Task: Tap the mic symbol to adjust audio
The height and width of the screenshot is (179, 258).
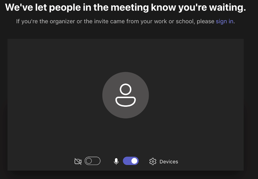Action: [x=116, y=161]
